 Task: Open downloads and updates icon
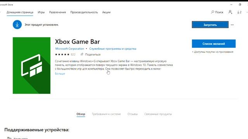point(239,12)
